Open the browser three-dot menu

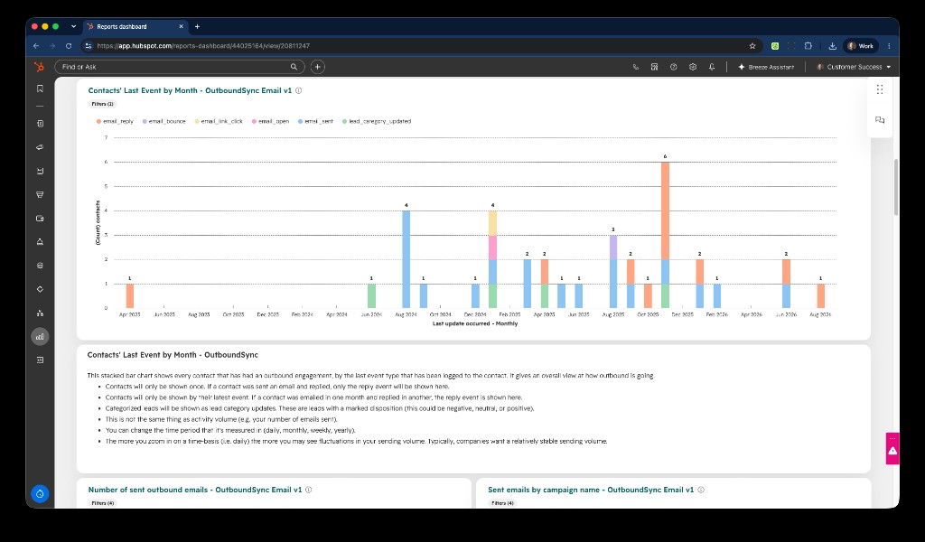pyautogui.click(x=889, y=45)
